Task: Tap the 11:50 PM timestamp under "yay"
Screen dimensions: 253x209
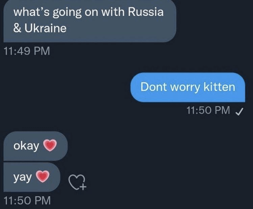Action: (26, 200)
